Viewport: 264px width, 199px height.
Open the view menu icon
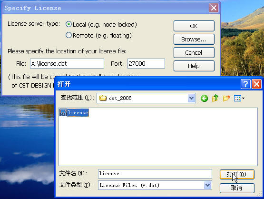239,98
